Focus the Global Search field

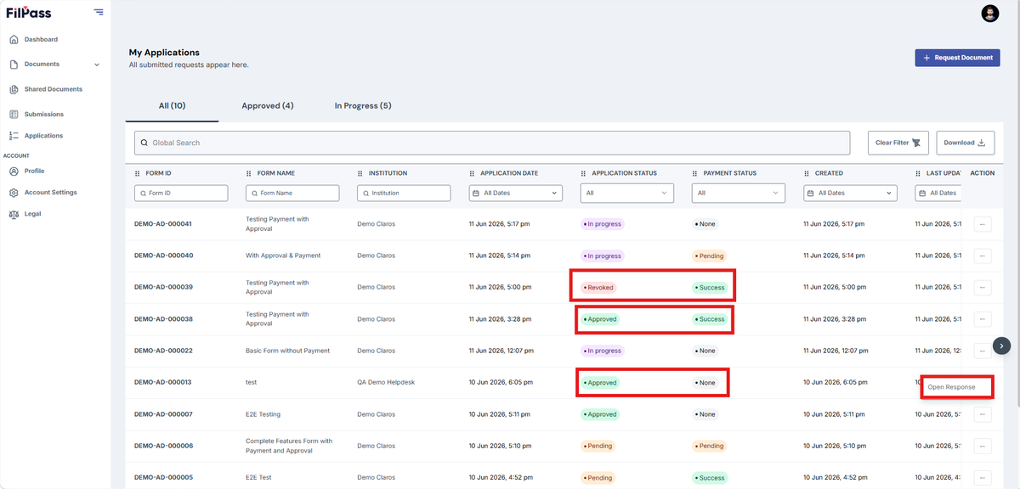(x=492, y=143)
